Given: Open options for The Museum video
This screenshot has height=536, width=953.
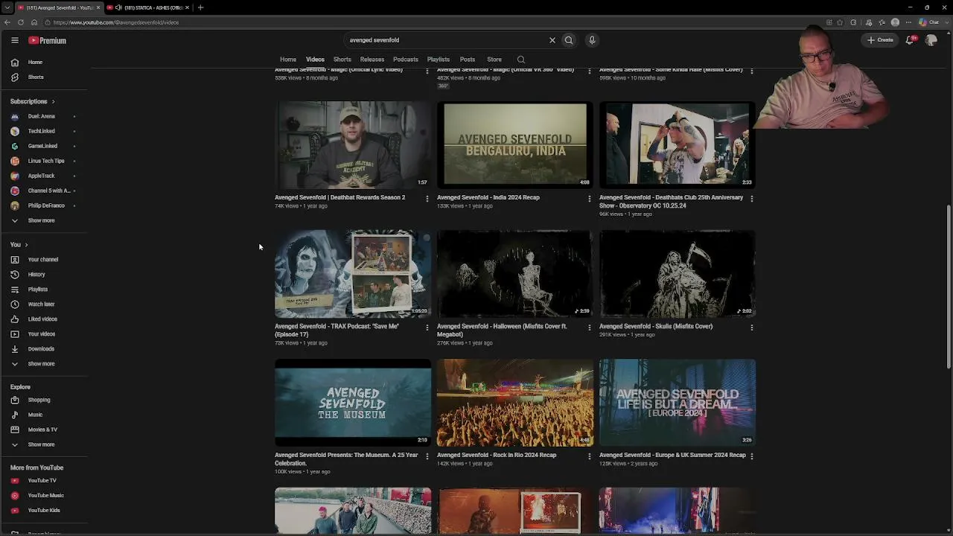Looking at the screenshot, I should pos(427,456).
